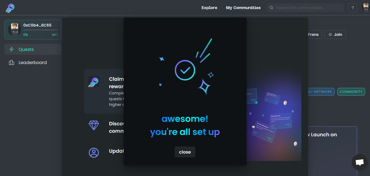Click the level progress bar in user card

(x=40, y=30)
